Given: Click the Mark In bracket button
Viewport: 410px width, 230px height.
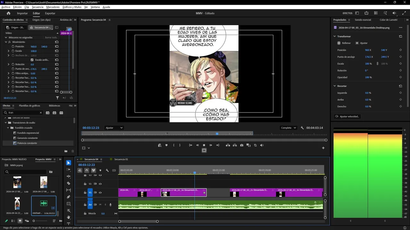Looking at the screenshot, I should pyautogui.click(x=174, y=145).
